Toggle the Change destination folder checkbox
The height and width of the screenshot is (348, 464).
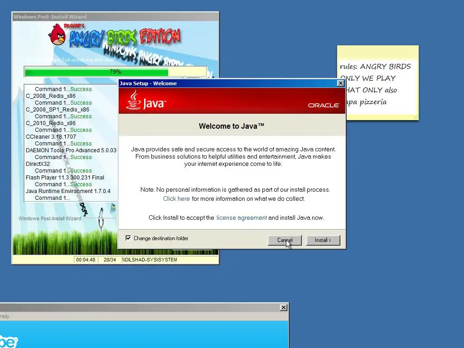click(x=128, y=238)
